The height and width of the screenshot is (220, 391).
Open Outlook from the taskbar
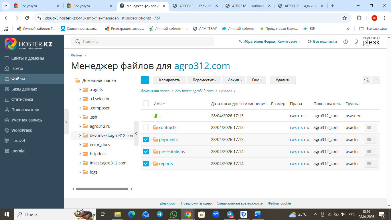coord(146,214)
